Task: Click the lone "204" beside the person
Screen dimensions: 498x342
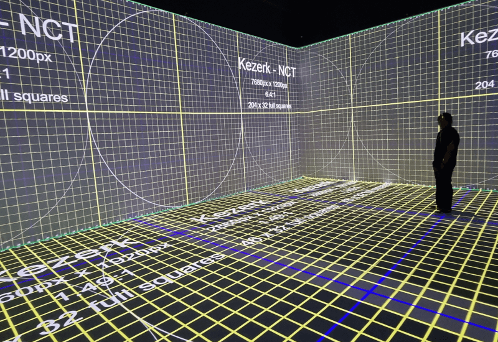Action: [485, 85]
